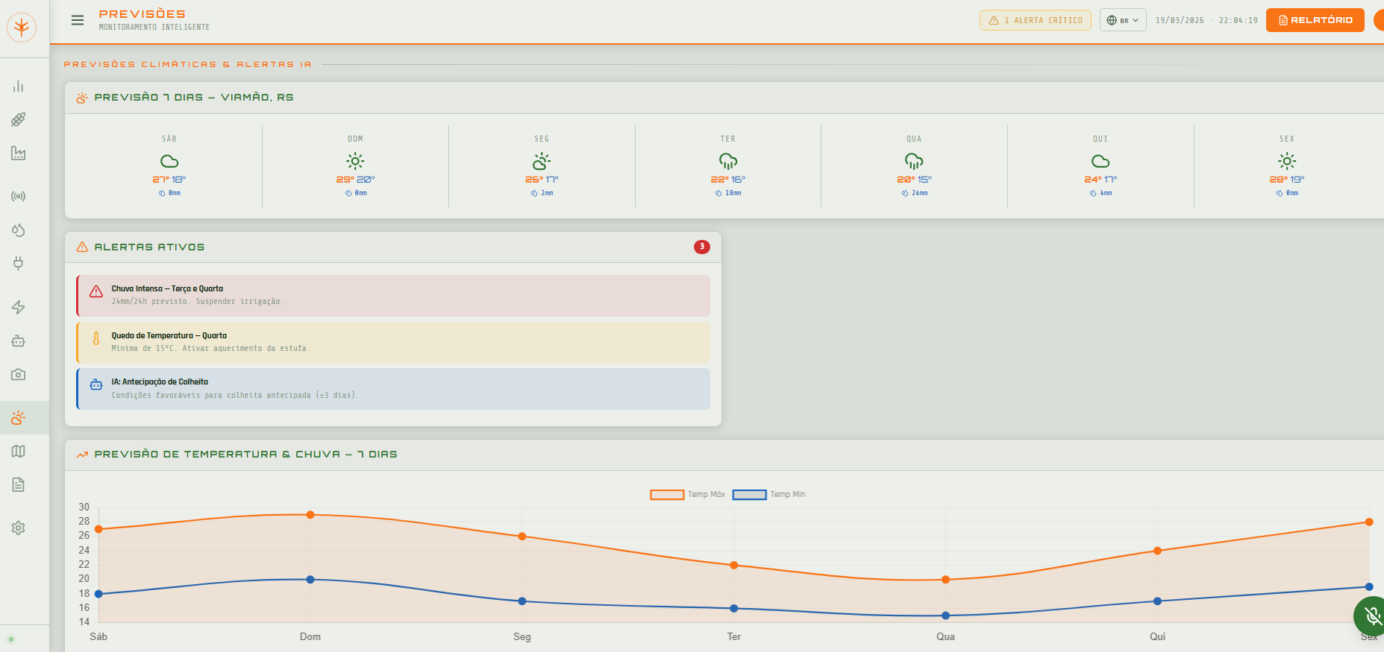Image resolution: width=1384 pixels, height=652 pixels.
Task: Open the settings gear sidebar icon
Action: click(x=19, y=528)
